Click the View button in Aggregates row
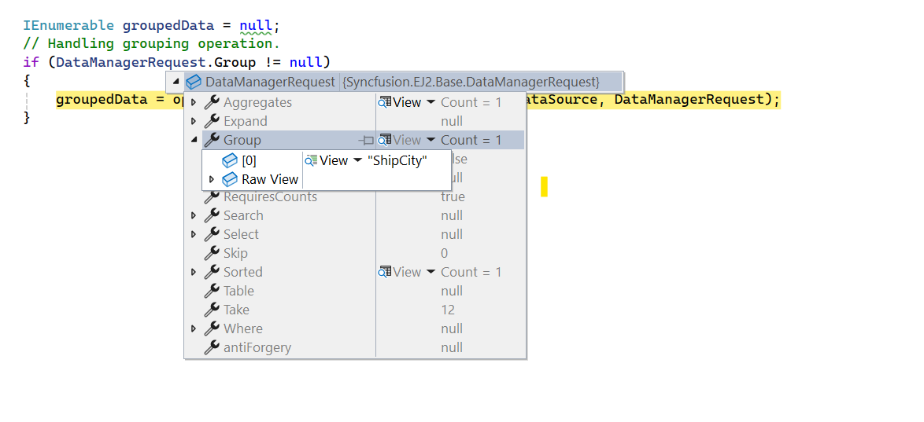 pyautogui.click(x=407, y=102)
